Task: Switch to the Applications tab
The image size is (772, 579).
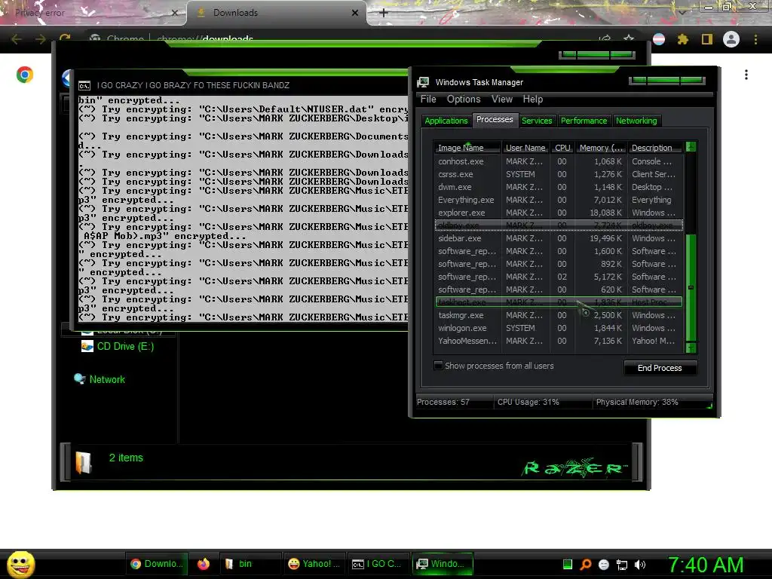Action: [x=446, y=121]
